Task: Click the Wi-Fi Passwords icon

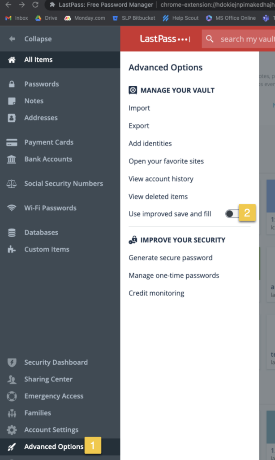Action: (x=12, y=208)
